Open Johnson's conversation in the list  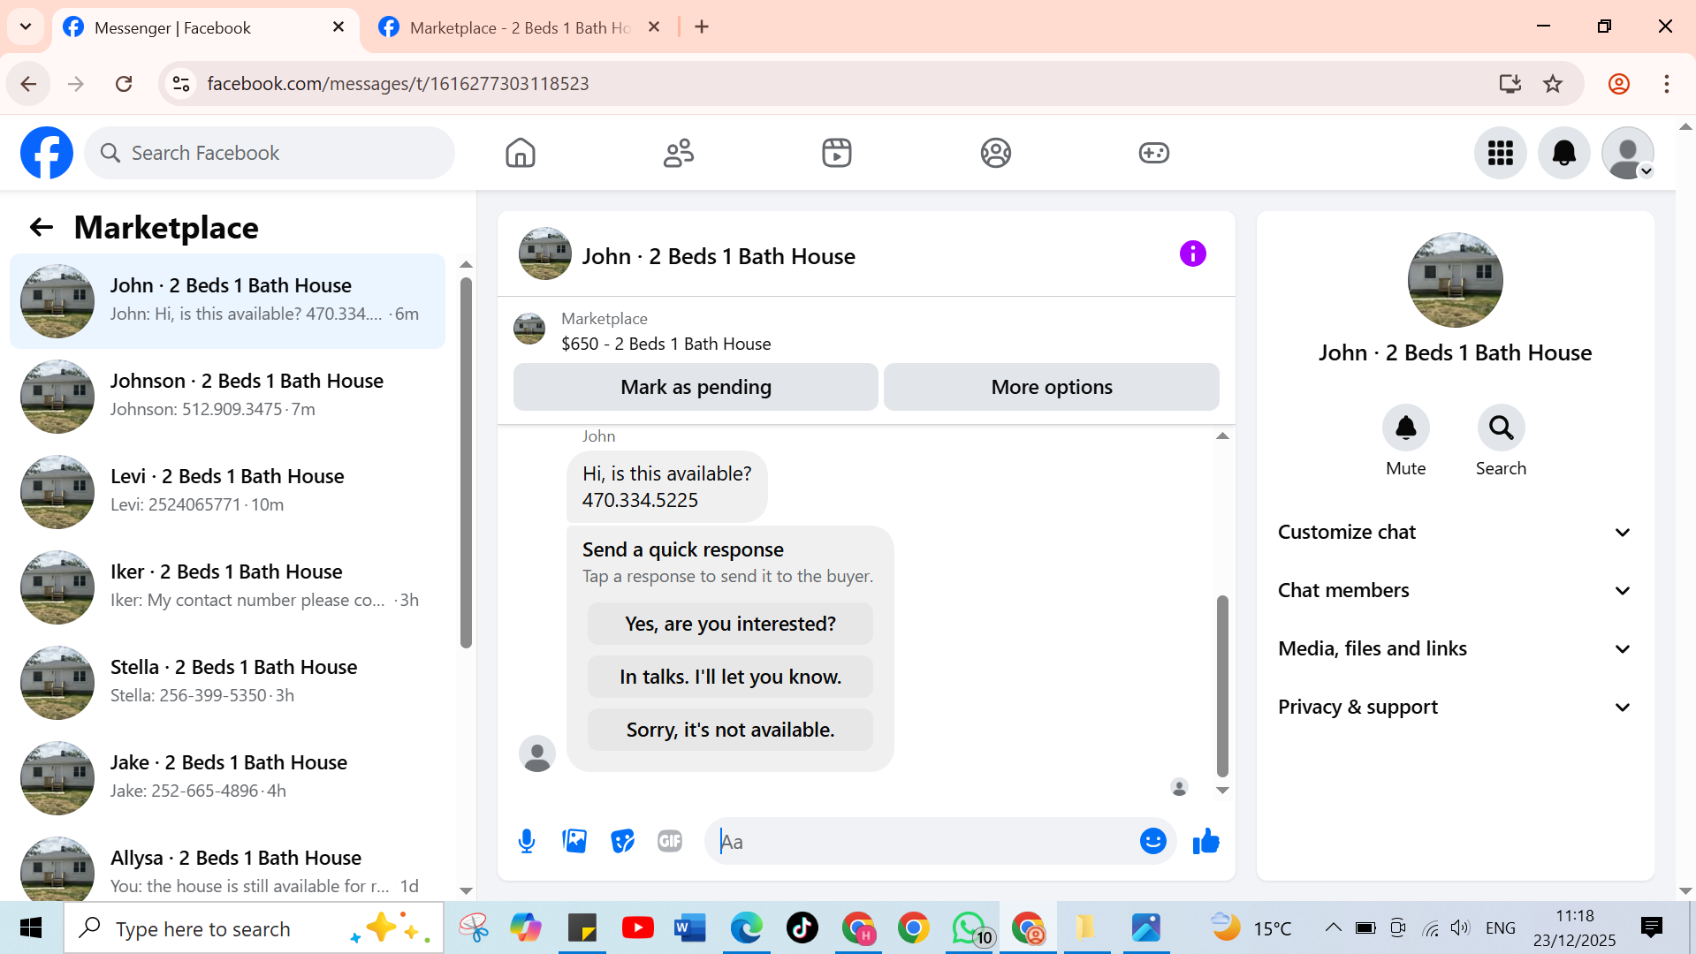coord(228,396)
